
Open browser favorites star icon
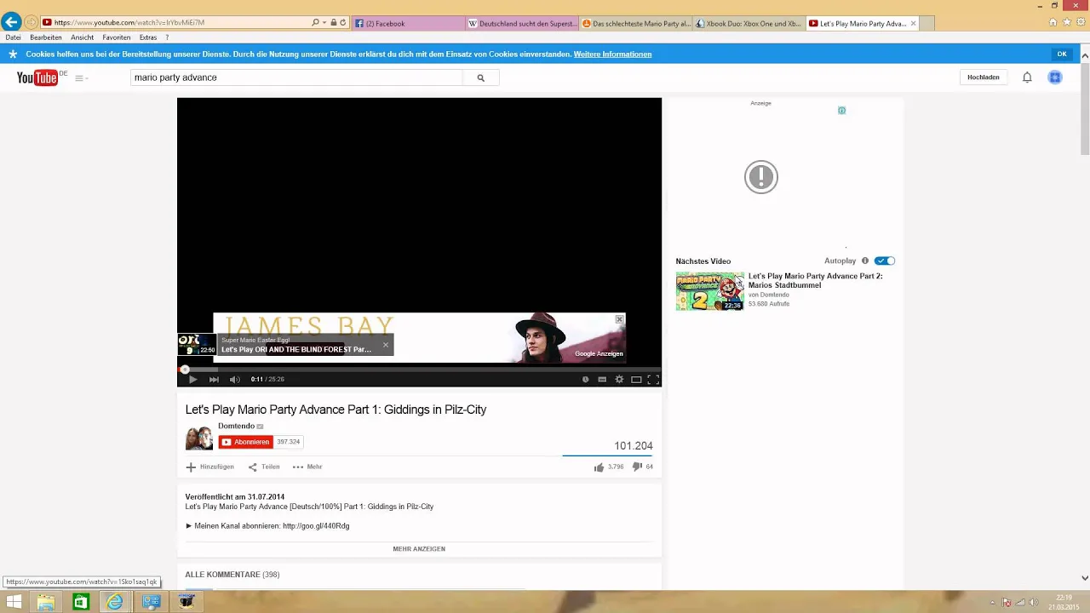click(x=1067, y=23)
